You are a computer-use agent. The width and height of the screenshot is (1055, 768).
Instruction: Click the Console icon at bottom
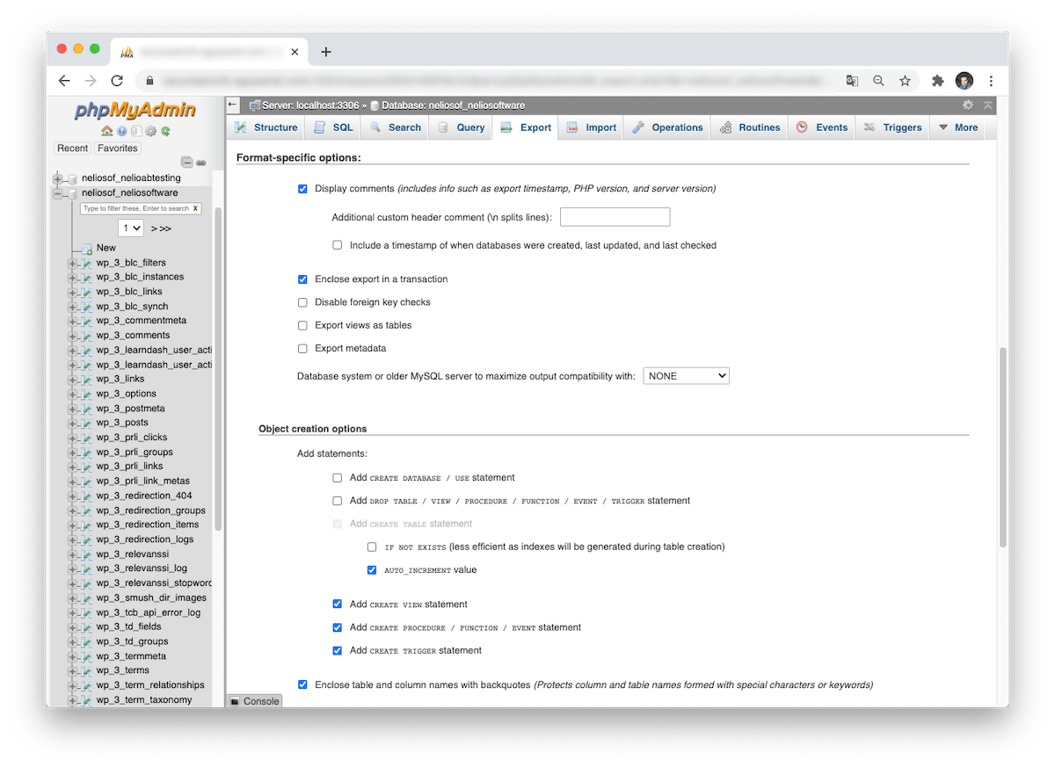click(235, 701)
